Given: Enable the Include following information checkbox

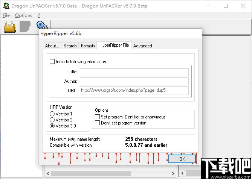Looking at the screenshot, I should pyautogui.click(x=52, y=62).
